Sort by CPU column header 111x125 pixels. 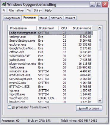point(63,28)
